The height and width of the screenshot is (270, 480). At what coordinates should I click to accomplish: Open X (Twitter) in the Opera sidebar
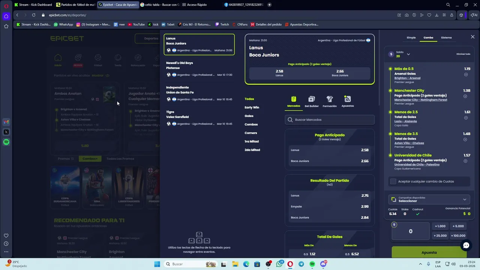pyautogui.click(x=6, y=132)
